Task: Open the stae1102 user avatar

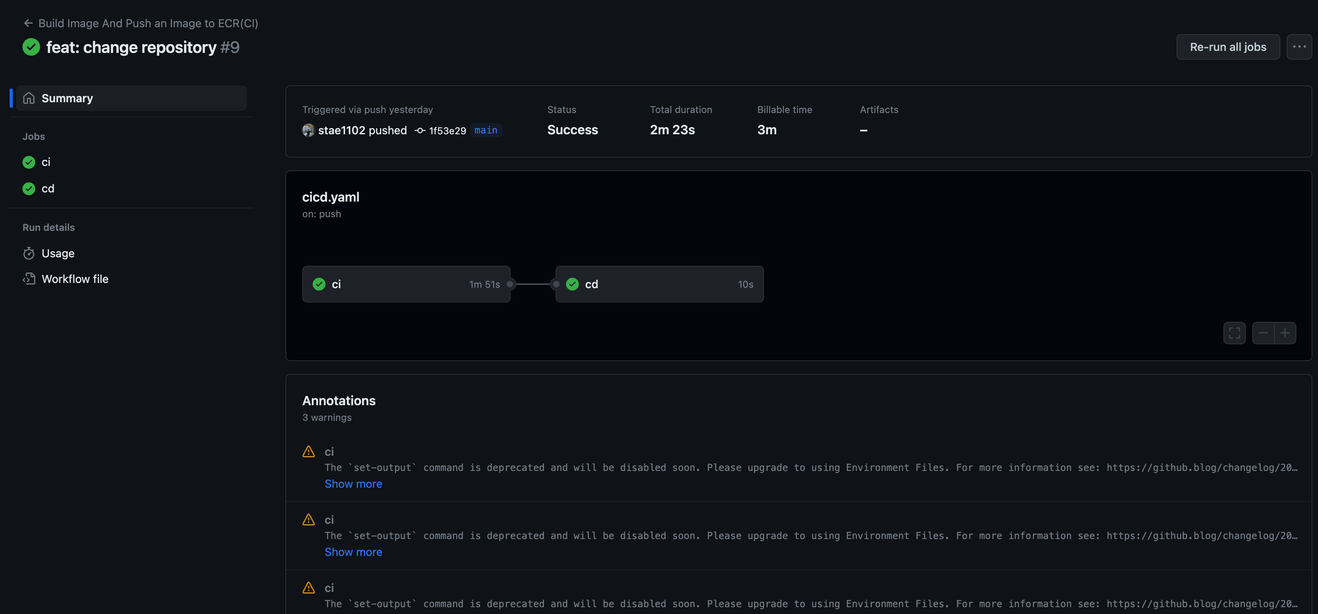Action: [308, 130]
